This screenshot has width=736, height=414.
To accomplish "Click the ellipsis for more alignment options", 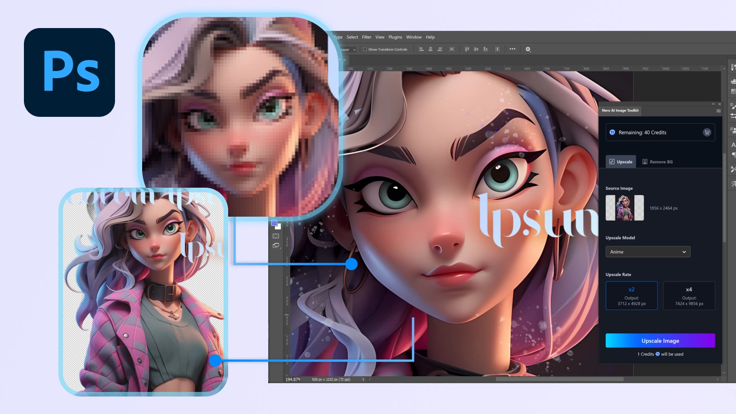I will 512,49.
